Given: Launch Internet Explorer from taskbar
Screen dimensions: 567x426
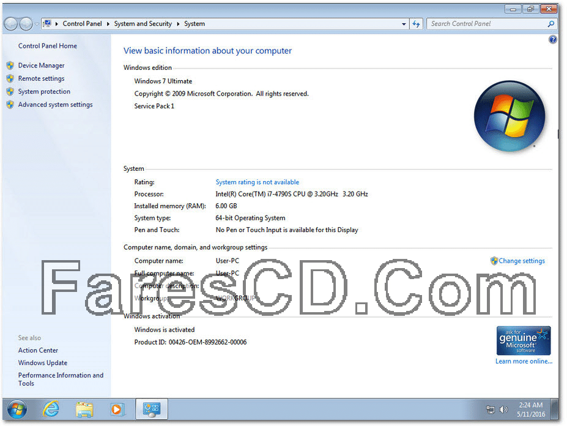Looking at the screenshot, I should (x=51, y=409).
